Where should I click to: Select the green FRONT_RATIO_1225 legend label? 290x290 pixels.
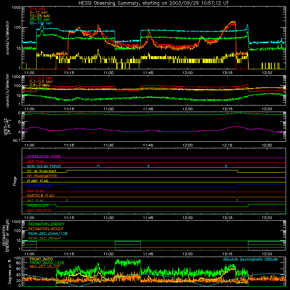[47, 263]
